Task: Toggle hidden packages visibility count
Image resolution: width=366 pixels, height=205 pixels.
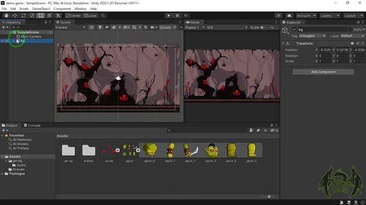Action: pos(274,130)
